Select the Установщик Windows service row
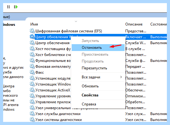Screen dimensions: 170x125 point(53,84)
